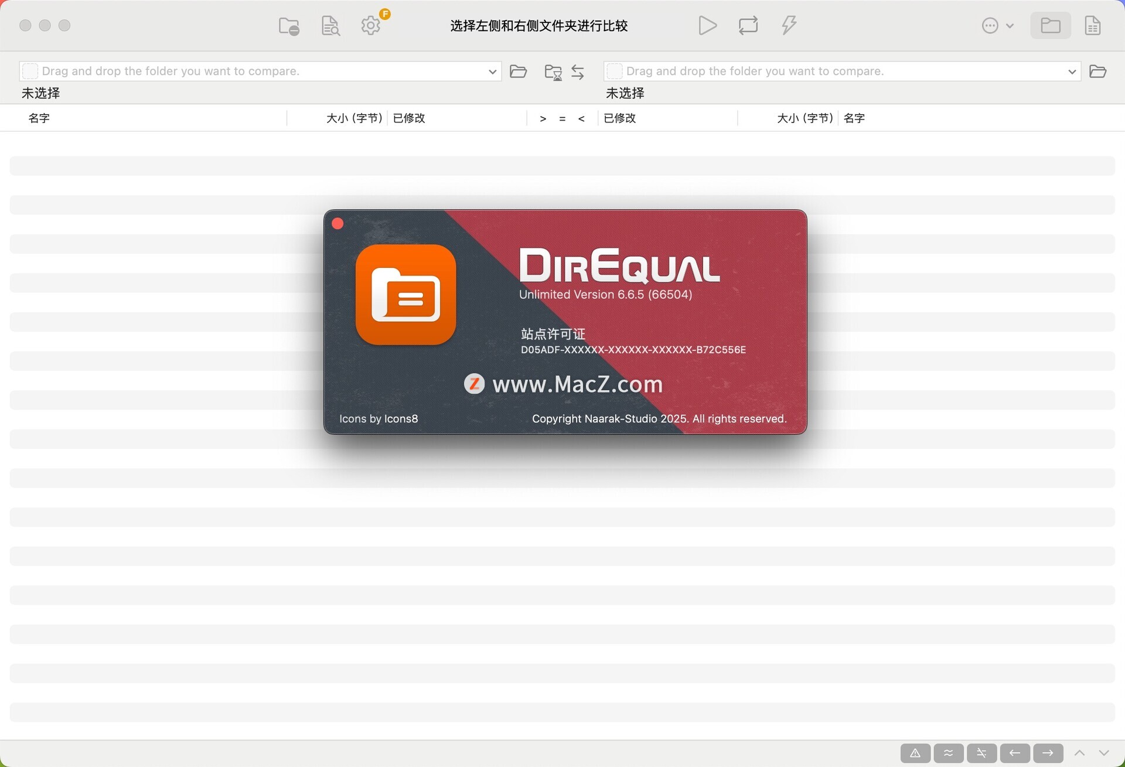
Task: Click Icons by Icons8 credit
Action: [x=379, y=419]
